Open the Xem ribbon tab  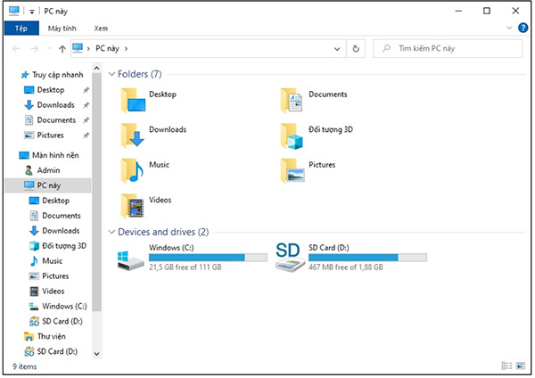101,29
